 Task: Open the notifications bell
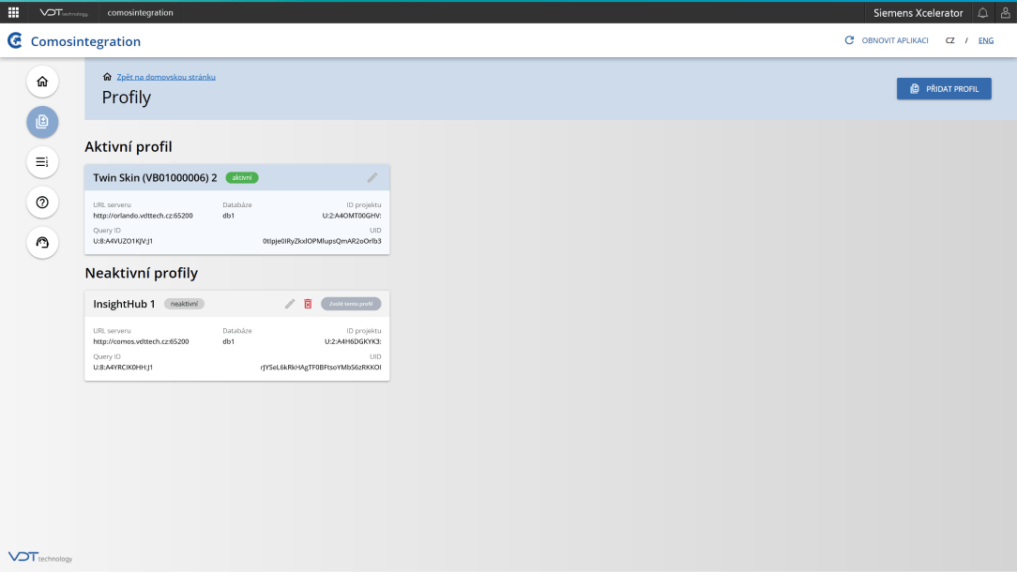982,12
